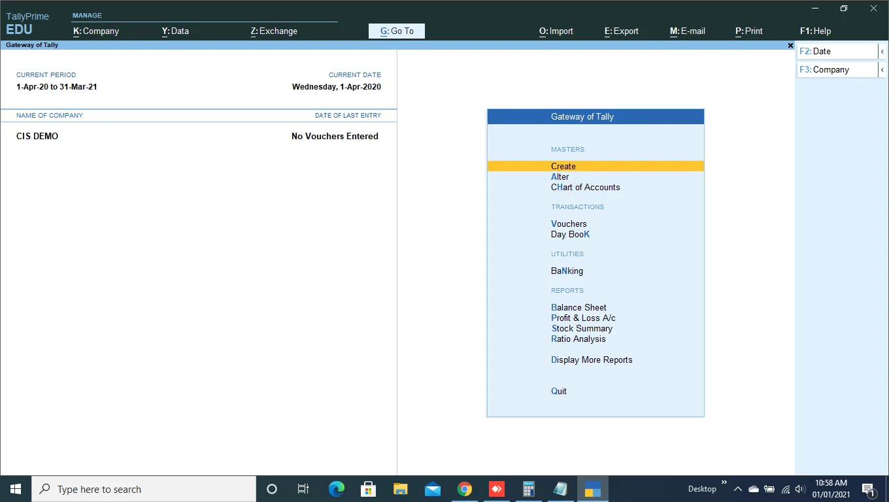Image resolution: width=889 pixels, height=502 pixels.
Task: Launch Google Chrome from taskbar
Action: 464,489
